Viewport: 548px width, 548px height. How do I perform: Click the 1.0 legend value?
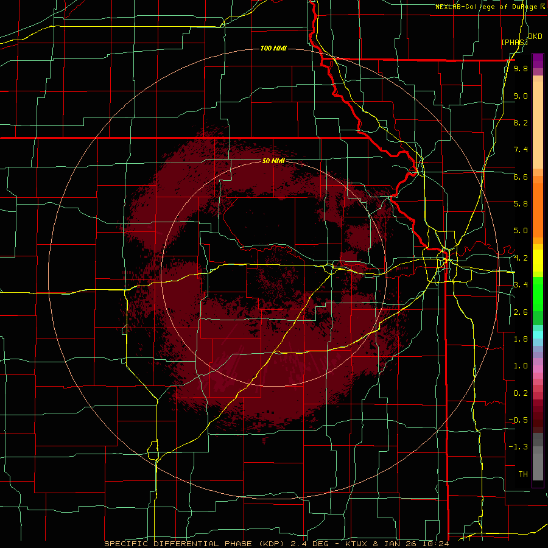521,366
